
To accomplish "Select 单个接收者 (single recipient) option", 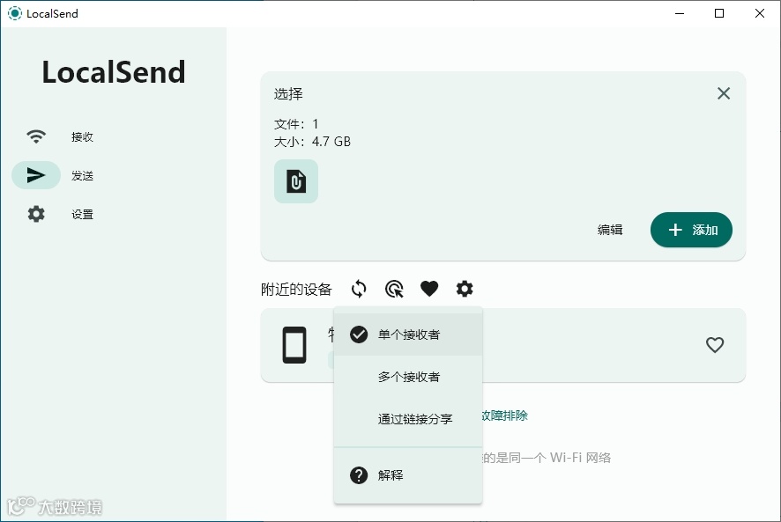I will coord(408,335).
